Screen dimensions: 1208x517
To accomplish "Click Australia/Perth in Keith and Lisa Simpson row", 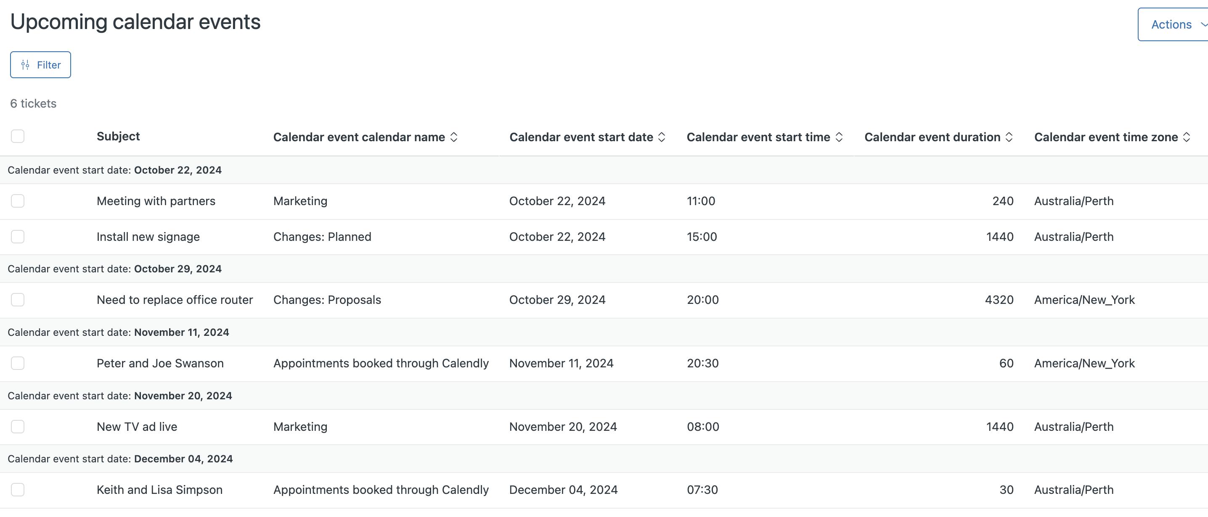I will click(1074, 490).
